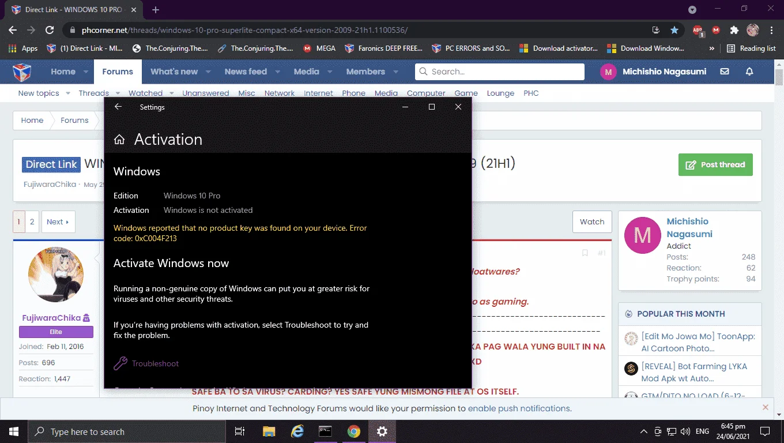This screenshot has height=443, width=784.
Task: Click the Post thread button
Action: pyautogui.click(x=715, y=164)
